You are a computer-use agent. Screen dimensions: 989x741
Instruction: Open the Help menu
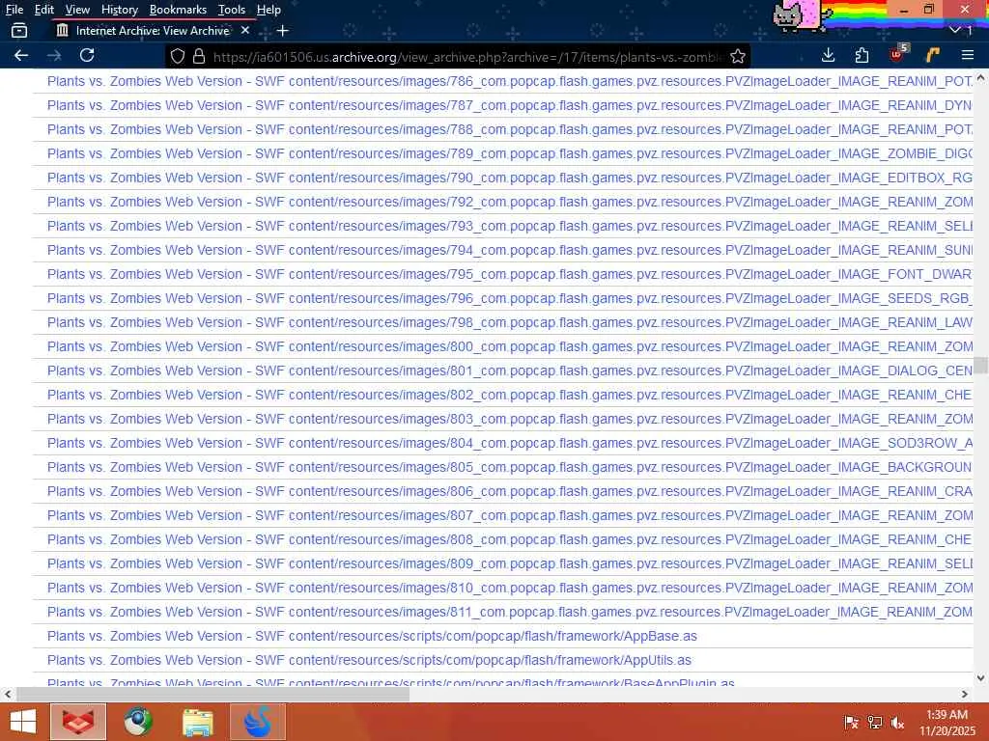click(268, 10)
